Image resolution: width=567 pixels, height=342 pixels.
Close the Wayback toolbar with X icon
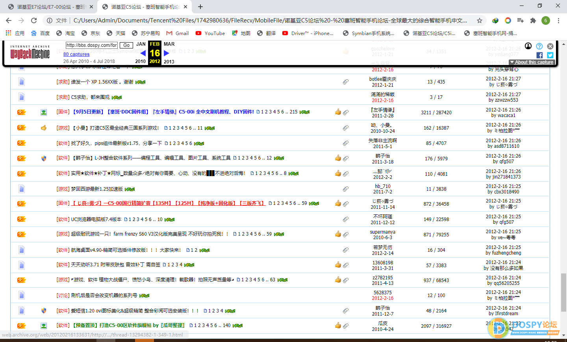coord(550,46)
